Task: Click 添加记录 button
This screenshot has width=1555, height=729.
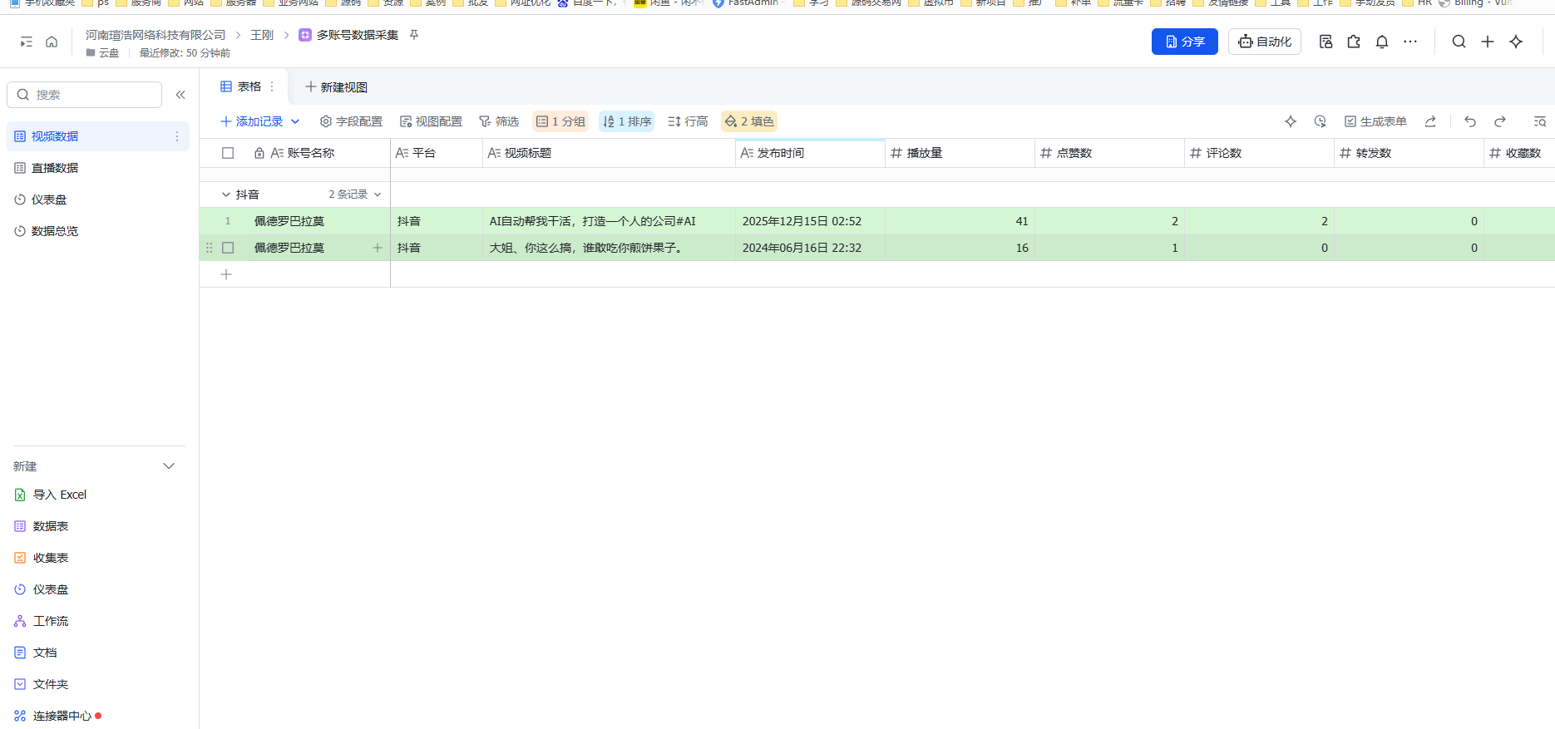Action: [x=251, y=121]
